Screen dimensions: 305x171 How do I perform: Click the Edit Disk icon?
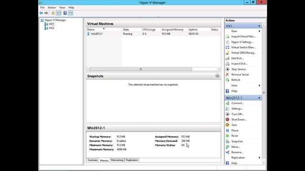pyautogui.click(x=227, y=58)
